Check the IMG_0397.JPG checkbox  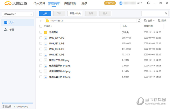pos(41,38)
